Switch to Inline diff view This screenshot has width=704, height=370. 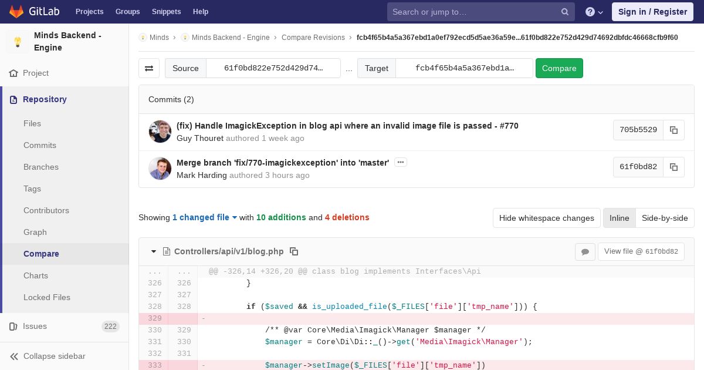click(619, 218)
